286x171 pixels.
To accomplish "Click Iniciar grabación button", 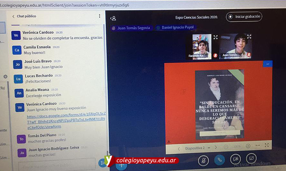I will (x=244, y=17).
